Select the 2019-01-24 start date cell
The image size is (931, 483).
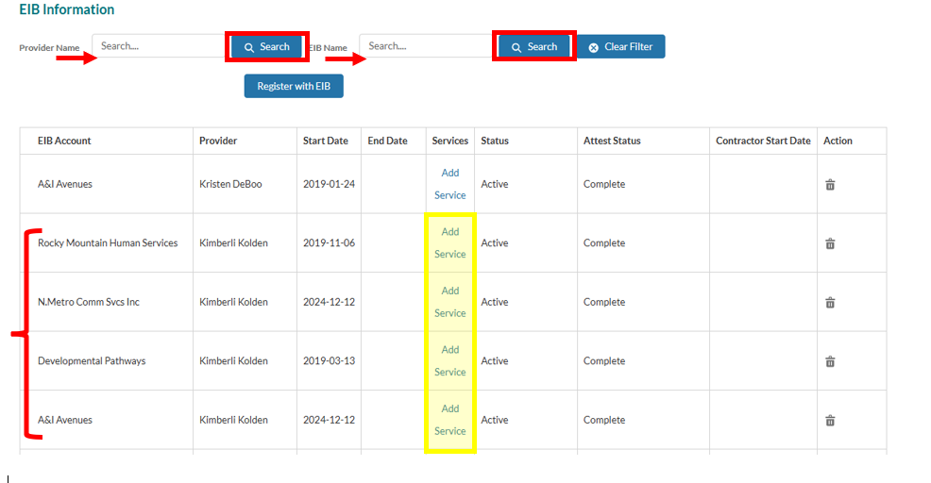[x=329, y=184]
